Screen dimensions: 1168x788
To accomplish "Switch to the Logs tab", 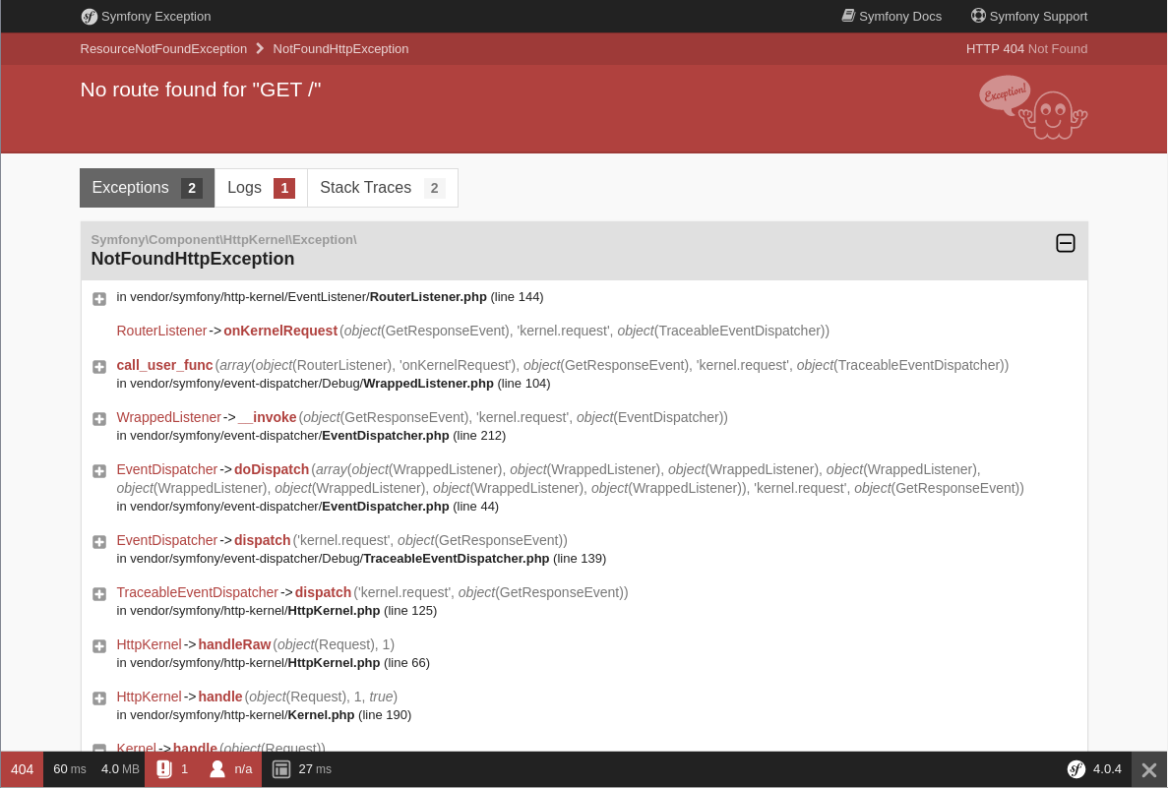I will [x=261, y=188].
